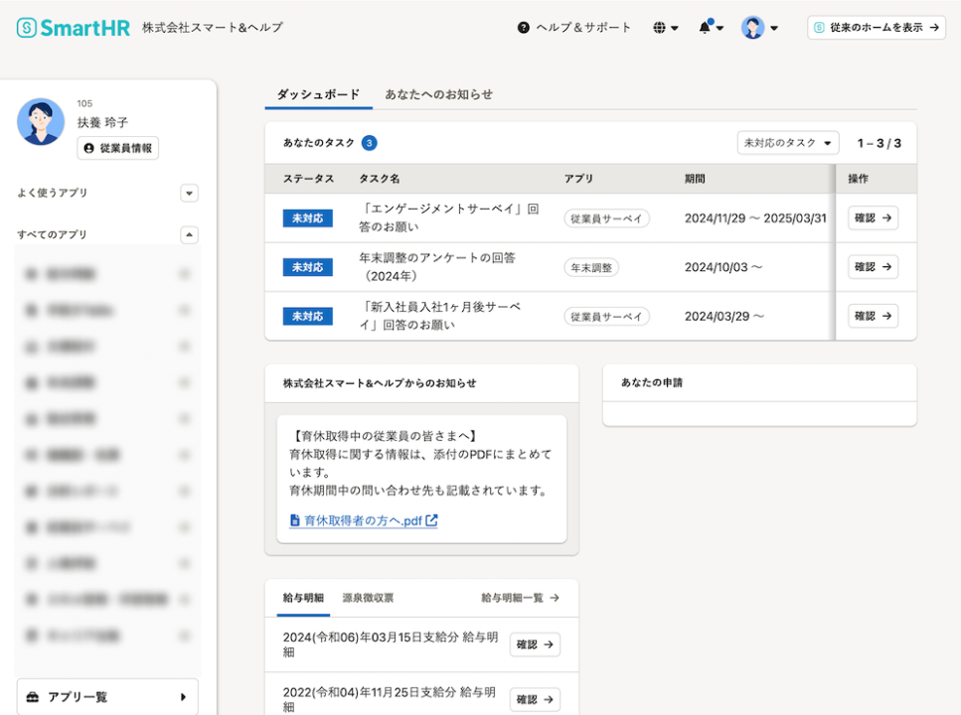Open 未対応のタスク filter dropdown
This screenshot has width=961, height=715.
click(x=787, y=143)
